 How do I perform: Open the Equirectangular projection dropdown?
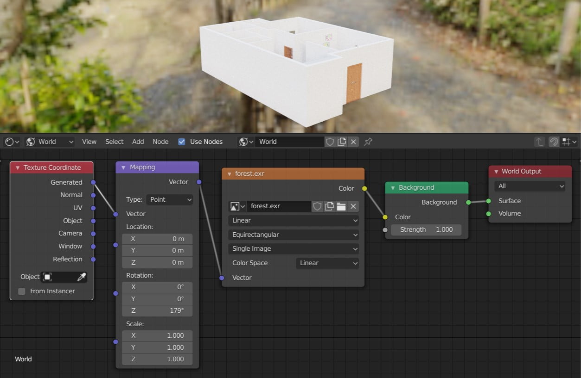pyautogui.click(x=293, y=235)
